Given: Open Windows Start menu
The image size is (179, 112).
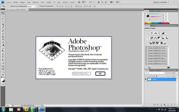Looking at the screenshot, I should [3, 109].
